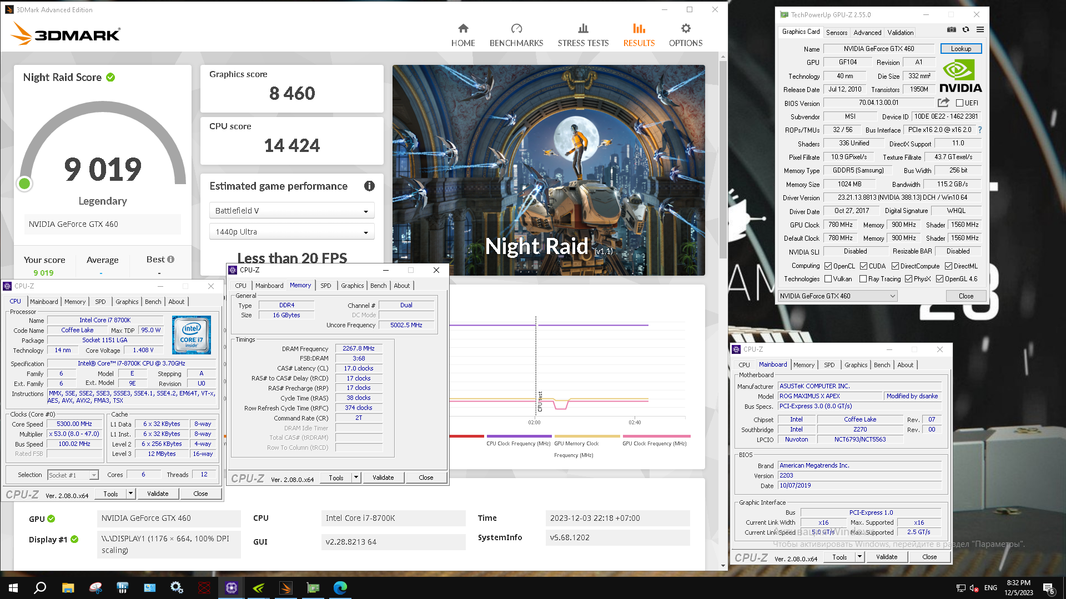Viewport: 1066px width, 599px height.
Task: Go to STRESS TESTS in 3DMark
Action: [583, 35]
